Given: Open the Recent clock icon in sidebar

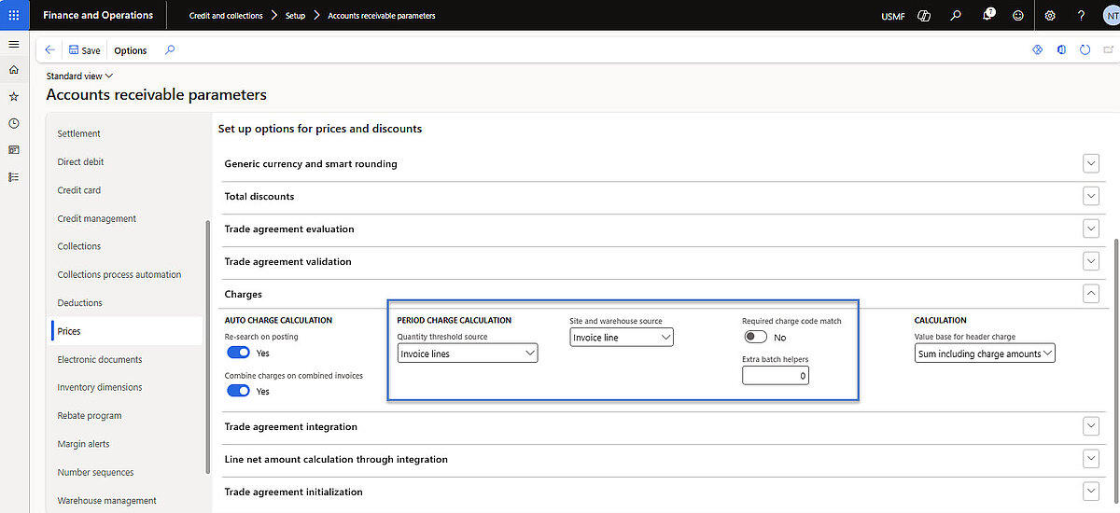Looking at the screenshot, I should coord(13,123).
